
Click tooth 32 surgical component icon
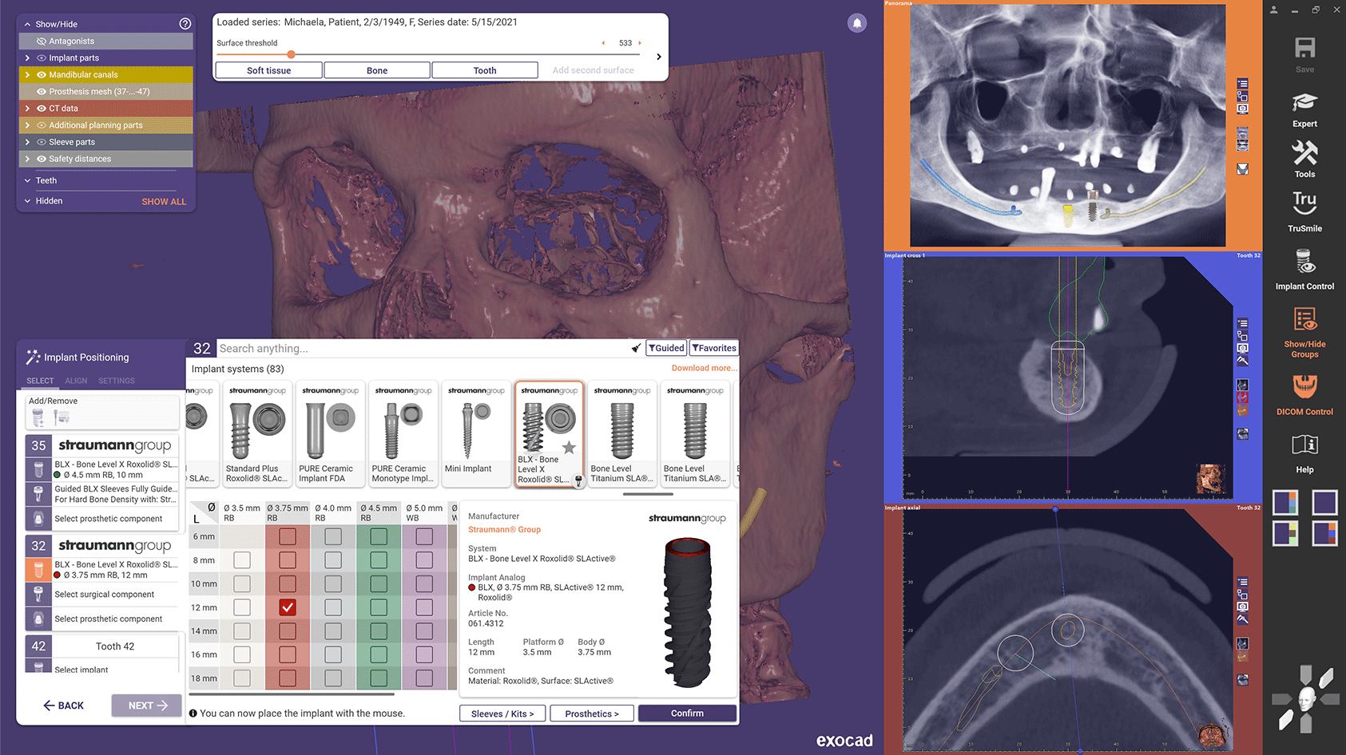point(38,595)
